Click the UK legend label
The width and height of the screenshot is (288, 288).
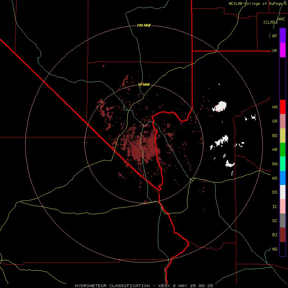[275, 50]
